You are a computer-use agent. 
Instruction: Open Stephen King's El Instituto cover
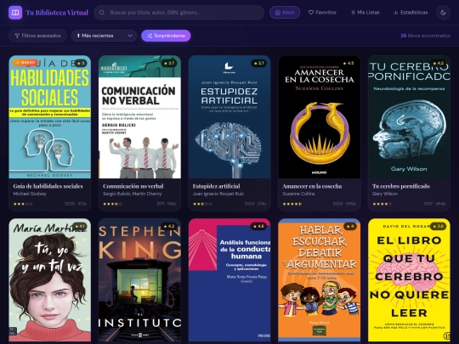coord(139,280)
